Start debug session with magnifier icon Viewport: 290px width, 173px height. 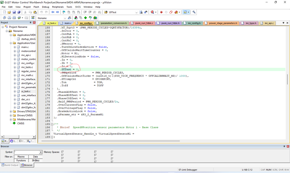pos(152,12)
